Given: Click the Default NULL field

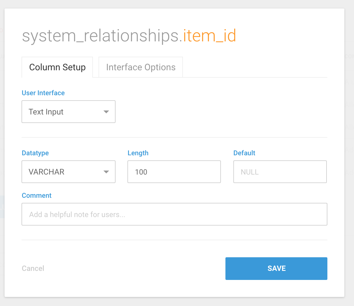Looking at the screenshot, I should click(x=280, y=172).
